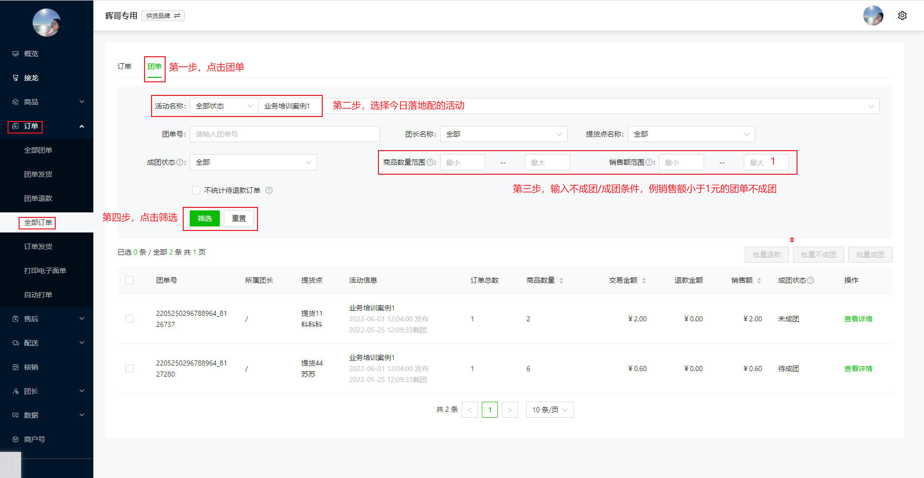
Task: Click the green 筛选 button
Action: 205,218
